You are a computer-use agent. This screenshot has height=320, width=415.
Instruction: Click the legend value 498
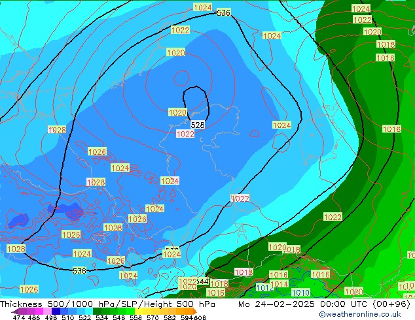pos(51,317)
